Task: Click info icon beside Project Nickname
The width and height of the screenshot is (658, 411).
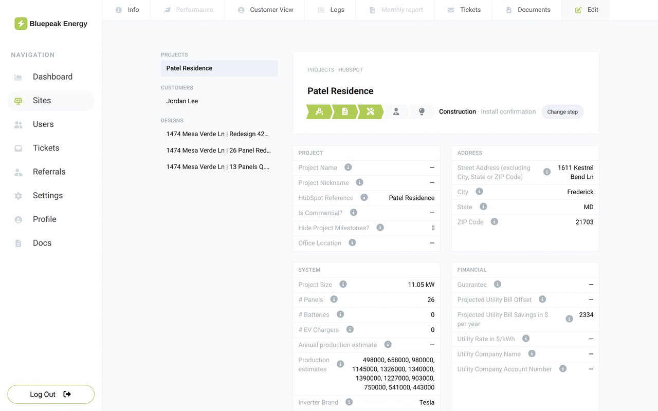Action: [x=359, y=182]
